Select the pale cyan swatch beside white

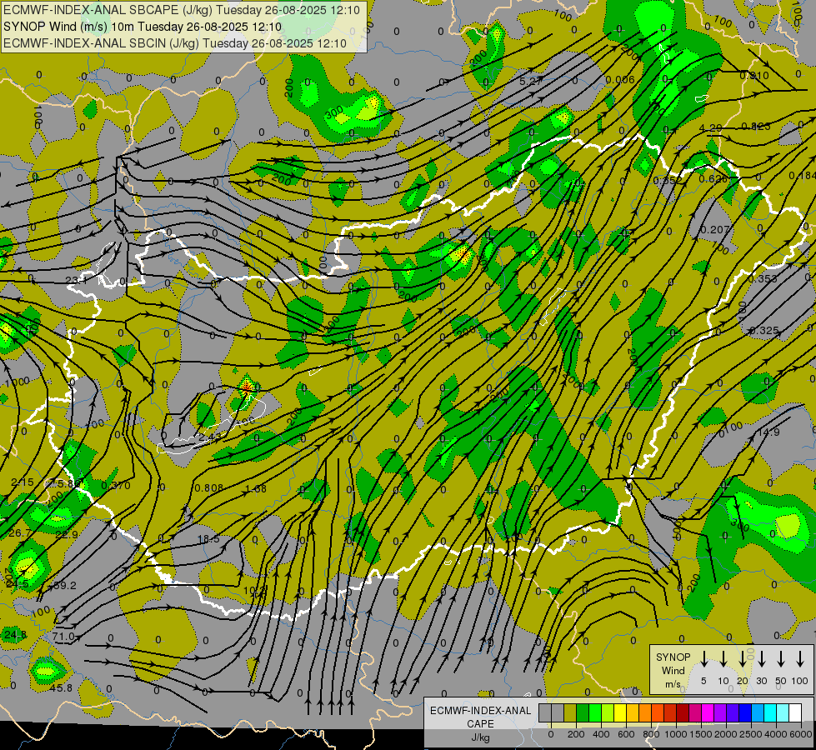point(783,712)
